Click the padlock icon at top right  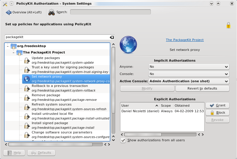pyautogui.click(x=229, y=25)
